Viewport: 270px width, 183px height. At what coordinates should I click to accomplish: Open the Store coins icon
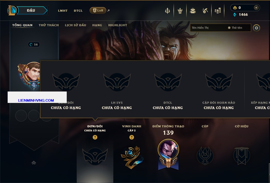218,11
